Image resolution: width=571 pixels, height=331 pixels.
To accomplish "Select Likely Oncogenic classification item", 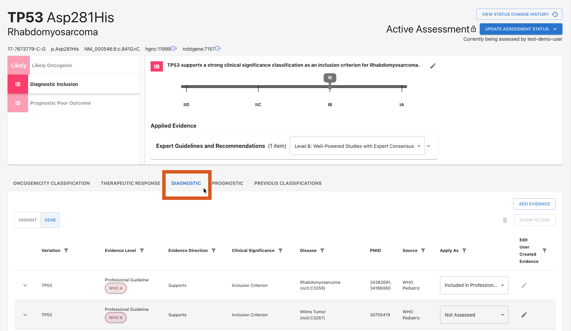I will (x=73, y=65).
